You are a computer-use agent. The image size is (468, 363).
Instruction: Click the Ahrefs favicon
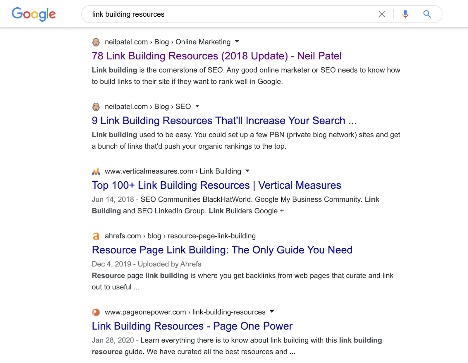[x=96, y=236]
